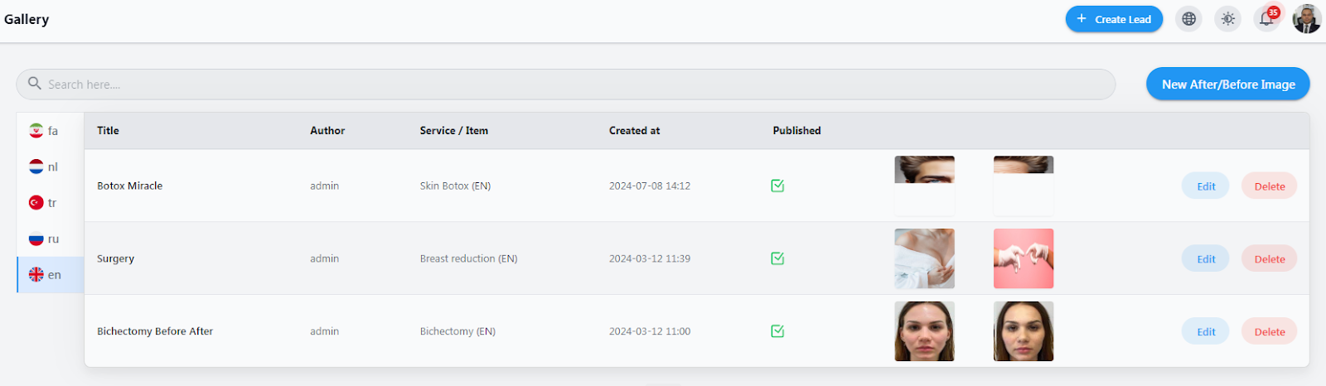Viewport: 1326px width, 386px height.
Task: Click the Created at column header
Action: coord(635,131)
